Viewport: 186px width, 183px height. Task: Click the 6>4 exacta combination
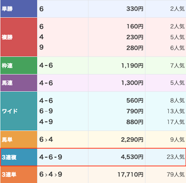coord(46,139)
